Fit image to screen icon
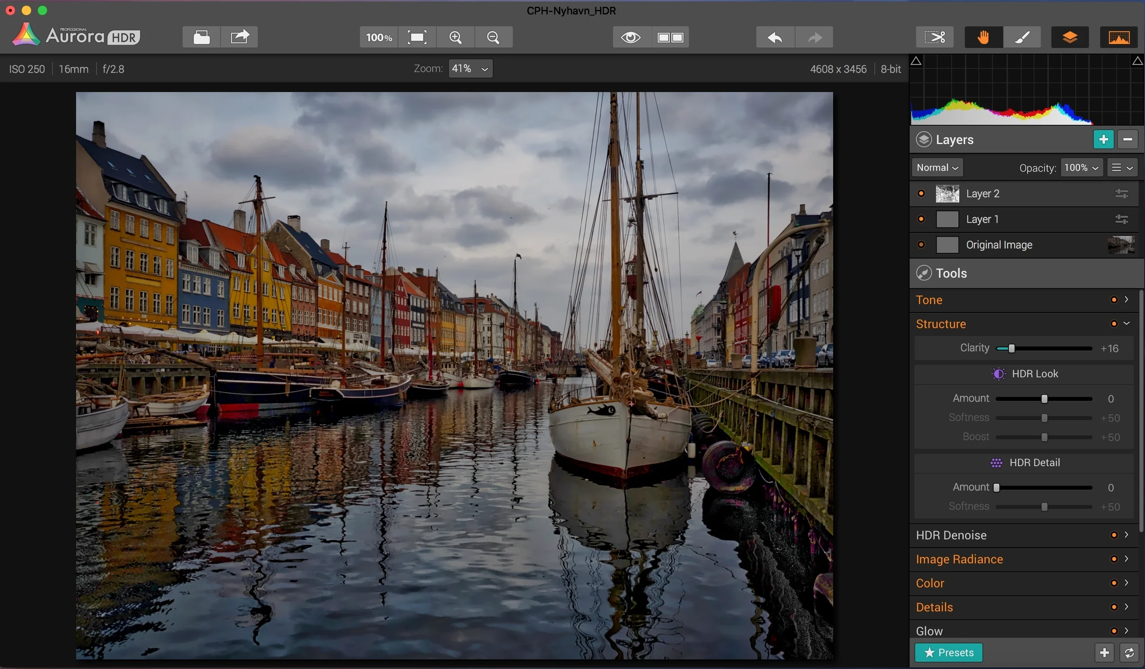This screenshot has width=1145, height=669. click(x=417, y=37)
